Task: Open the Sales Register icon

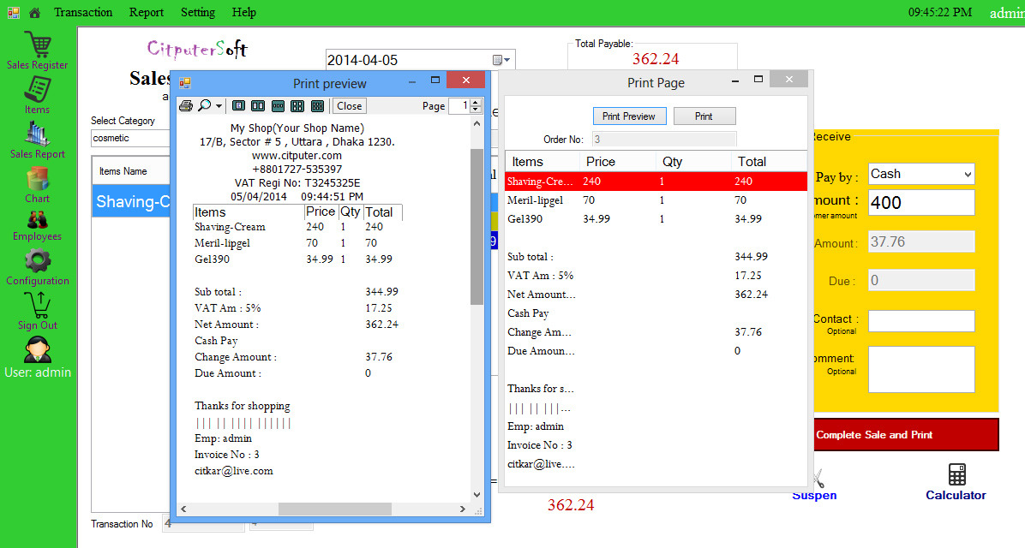Action: pos(36,45)
